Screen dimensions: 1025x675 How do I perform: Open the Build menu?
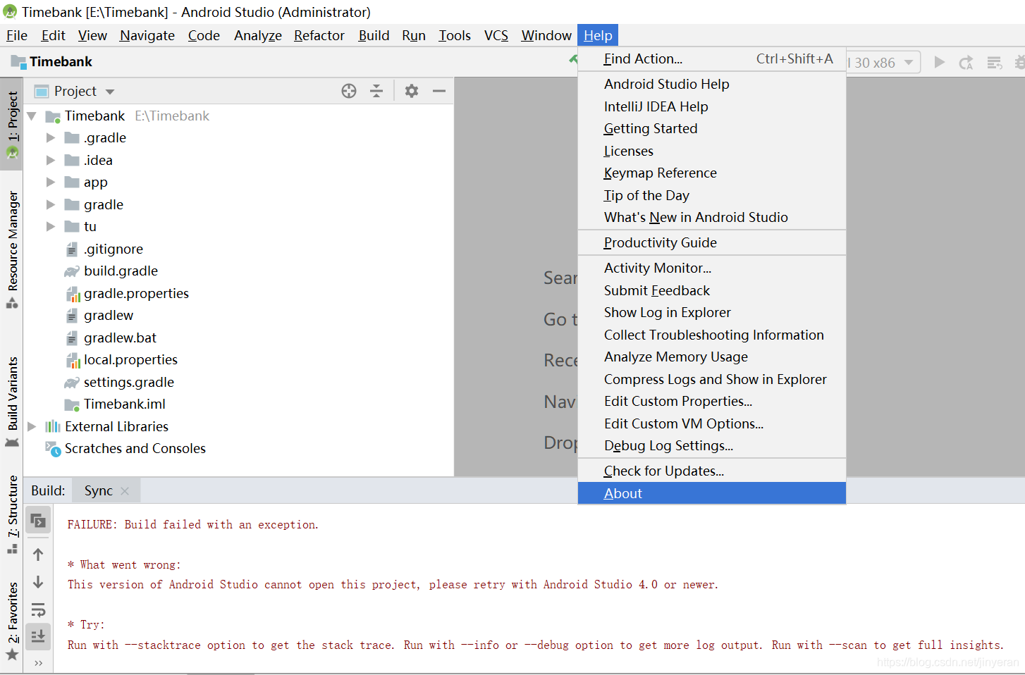[374, 35]
